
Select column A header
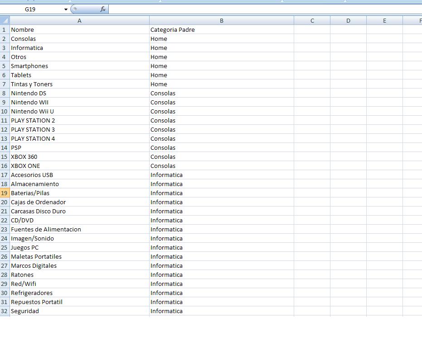click(x=79, y=20)
